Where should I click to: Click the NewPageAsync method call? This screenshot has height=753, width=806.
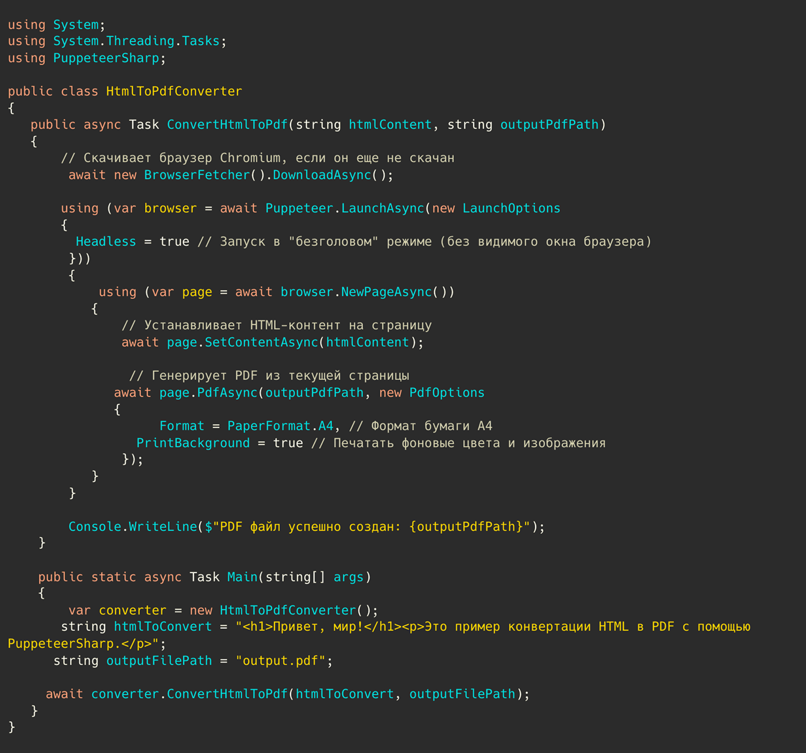click(x=386, y=292)
